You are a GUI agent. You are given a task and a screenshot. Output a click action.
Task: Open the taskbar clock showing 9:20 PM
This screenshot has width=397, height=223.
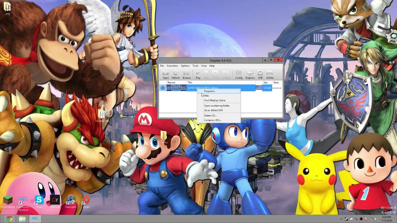click(x=386, y=219)
